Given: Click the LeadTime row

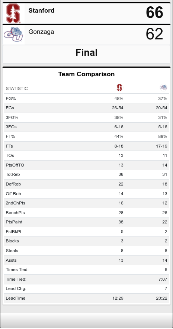Looking at the screenshot, I should (86, 298).
